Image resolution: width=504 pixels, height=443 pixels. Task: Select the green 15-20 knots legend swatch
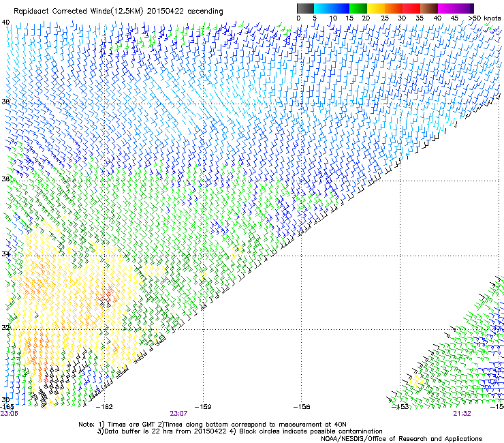(x=358, y=8)
